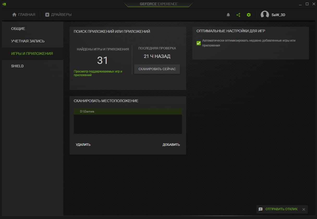Open the share overlay icon
317x219 pixels.
pos(238,15)
